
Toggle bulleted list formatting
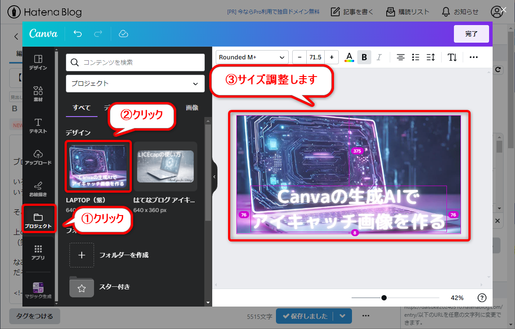[x=416, y=57]
